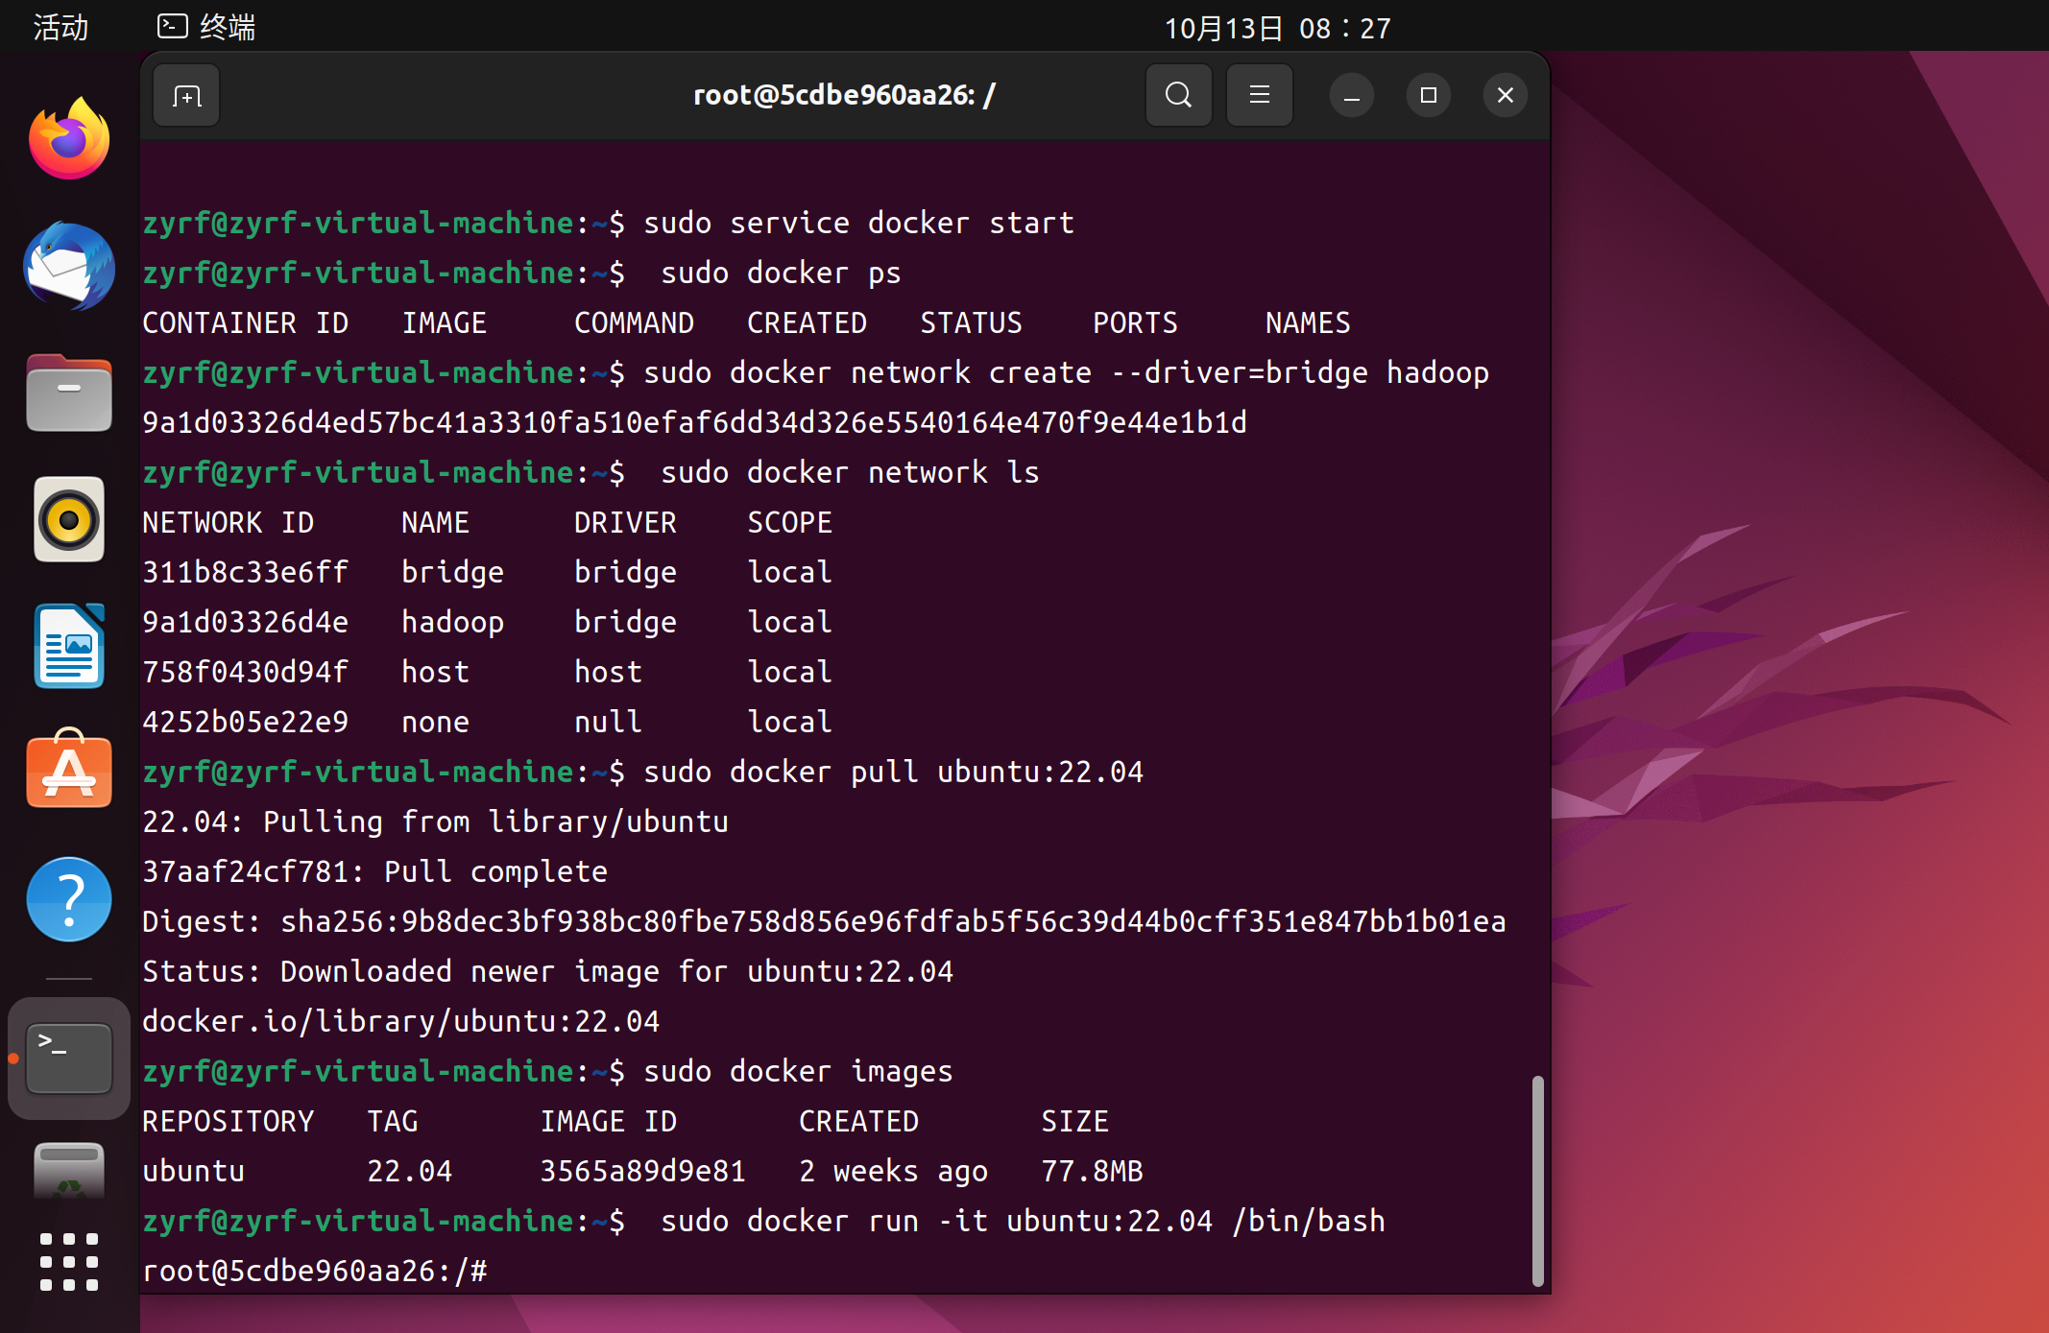Screen dimensions: 2049x1333
Task: Click the Terminal icon in the dock
Action: [x=69, y=1059]
